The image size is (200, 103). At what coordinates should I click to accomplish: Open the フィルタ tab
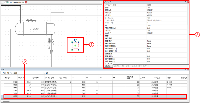click(x=134, y=66)
